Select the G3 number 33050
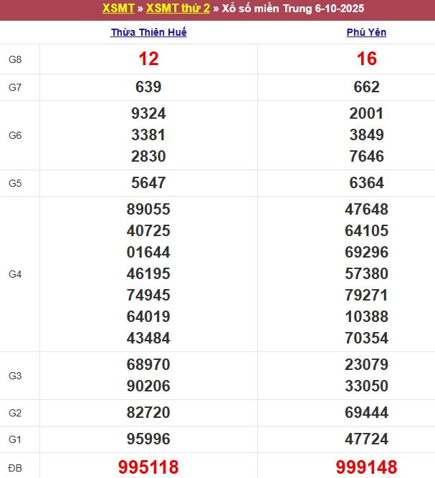Viewport: 435px width, 478px height. tap(366, 386)
